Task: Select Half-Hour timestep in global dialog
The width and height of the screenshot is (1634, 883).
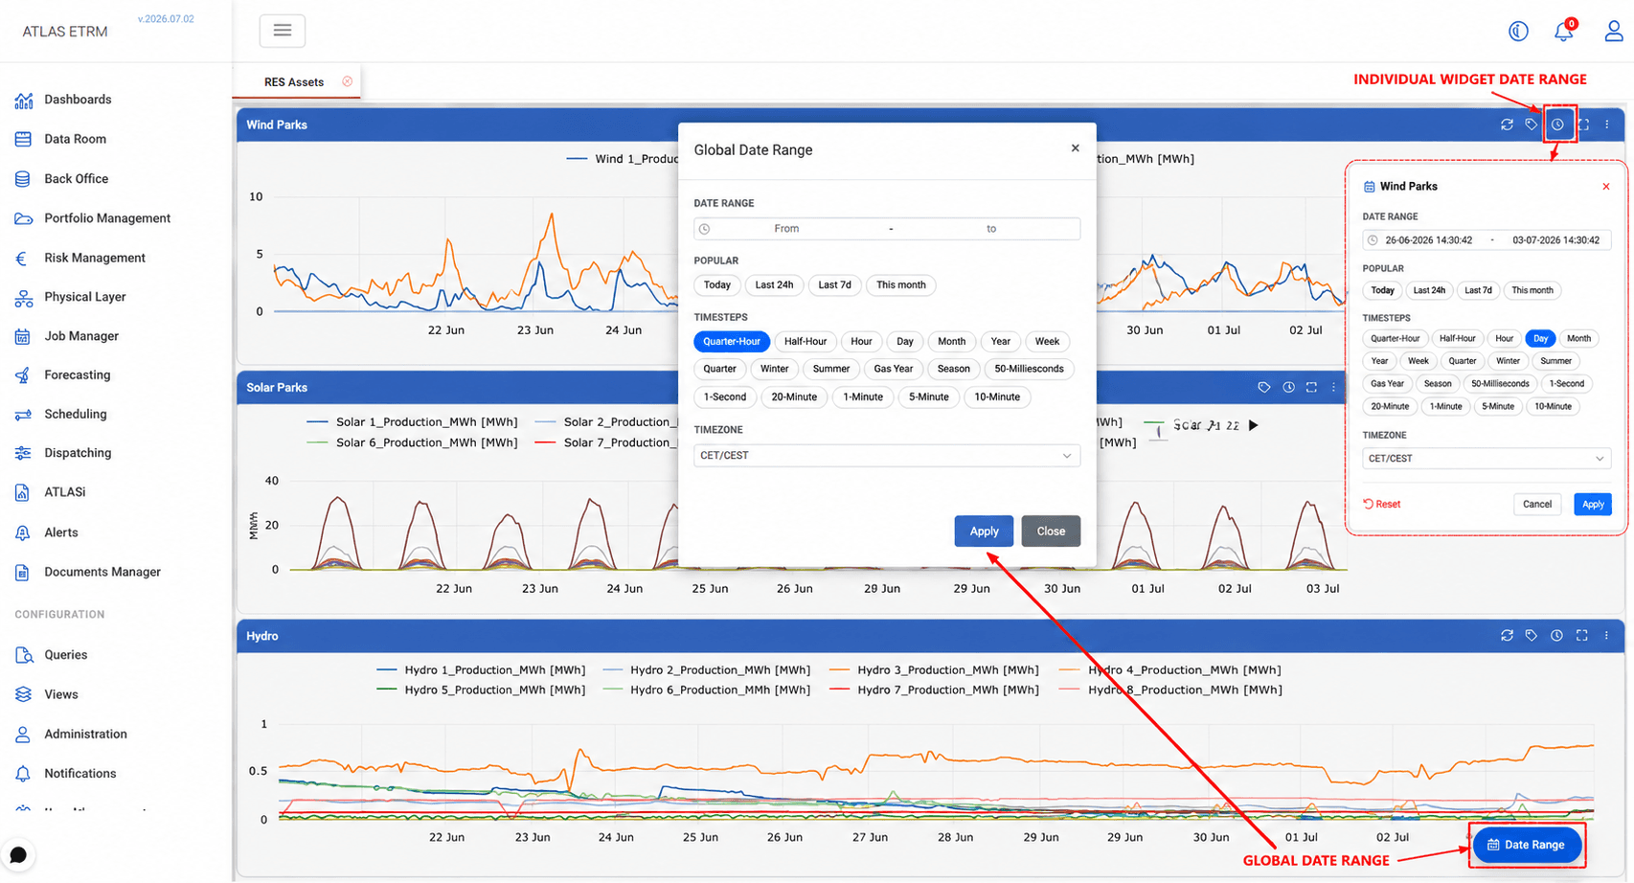Action: pyautogui.click(x=806, y=341)
